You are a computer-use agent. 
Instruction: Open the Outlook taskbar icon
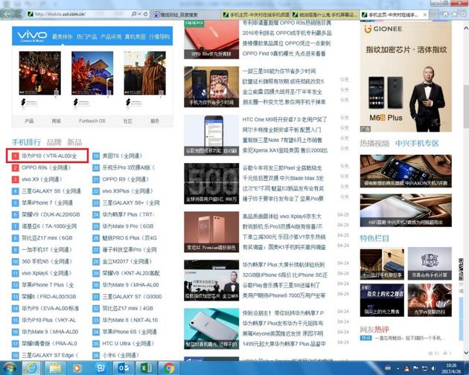point(124,368)
